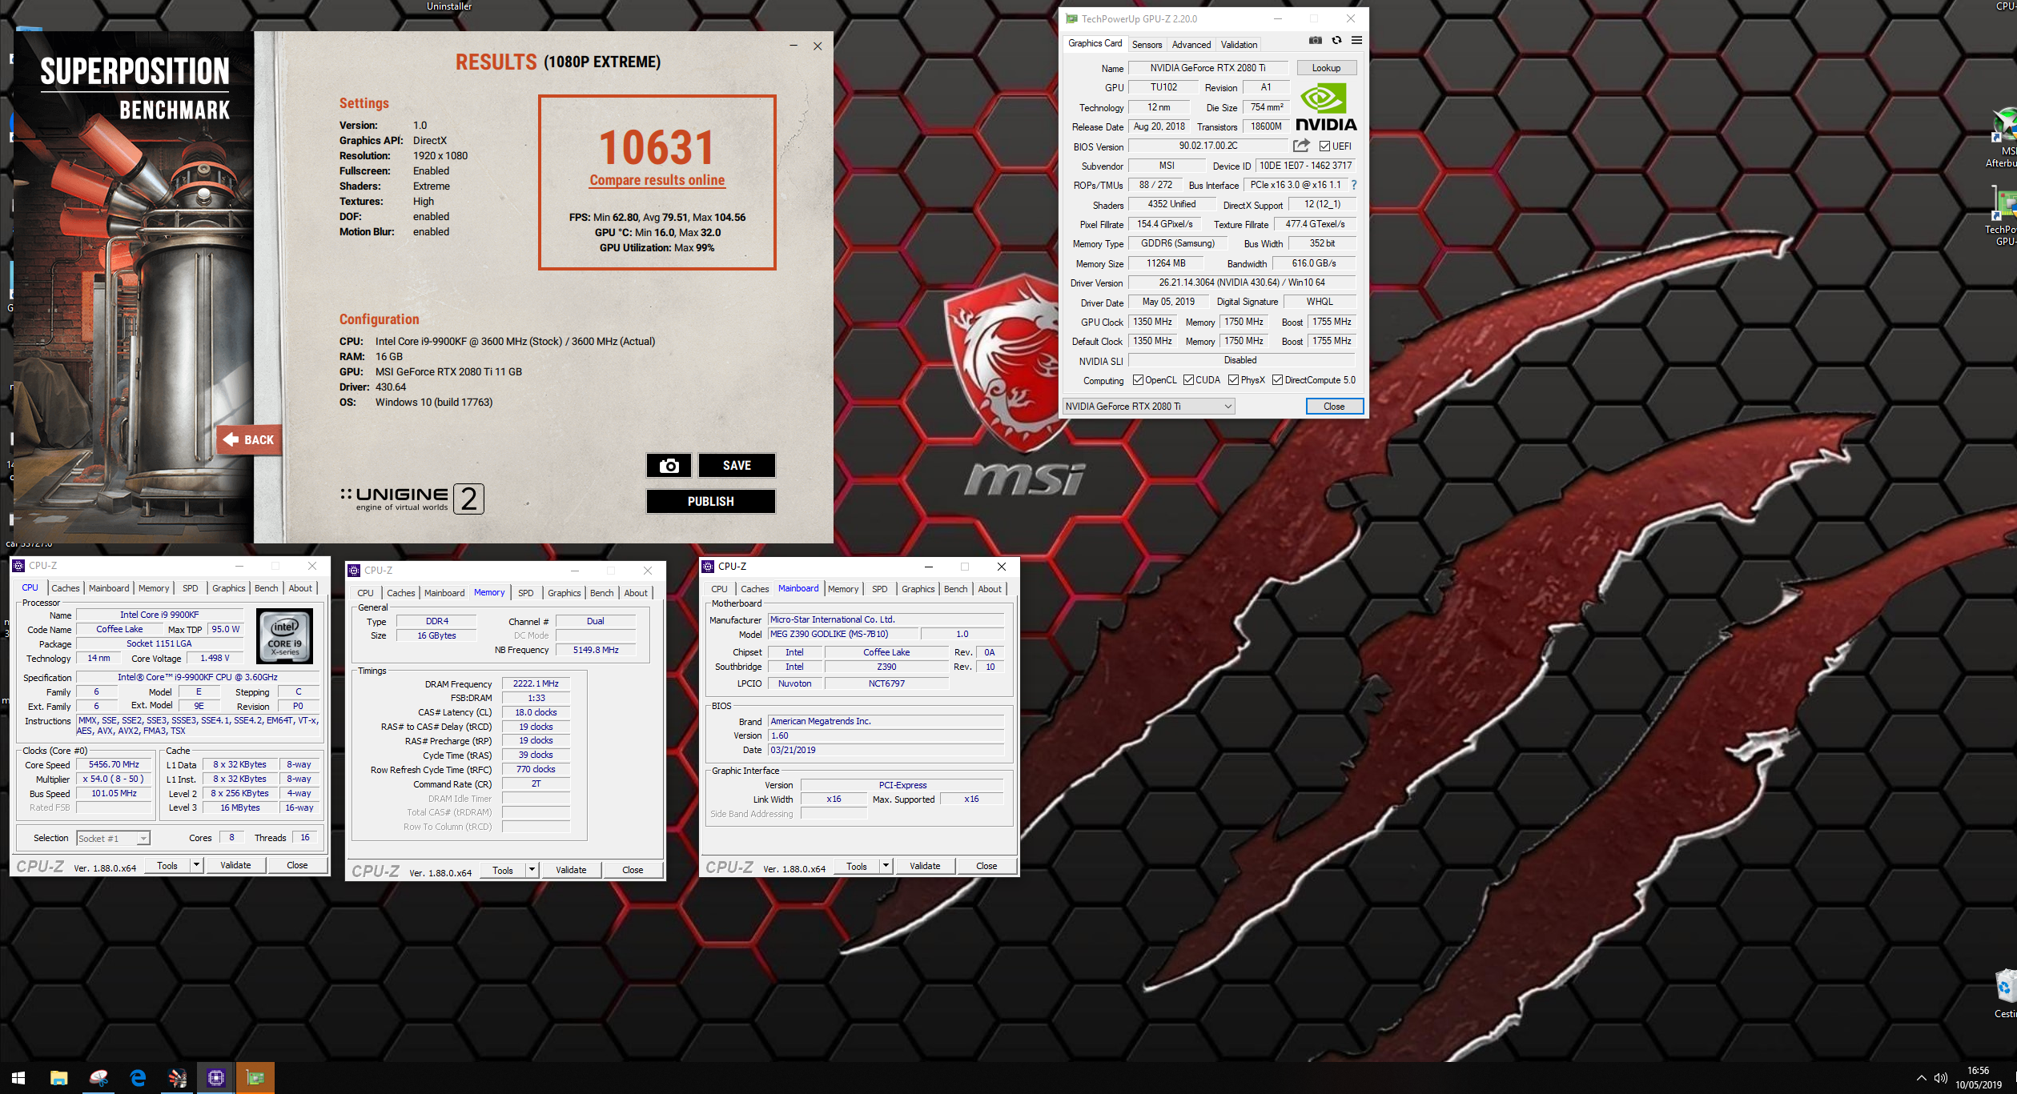Toggle the CUDA checkbox
The width and height of the screenshot is (2017, 1094).
(1188, 380)
